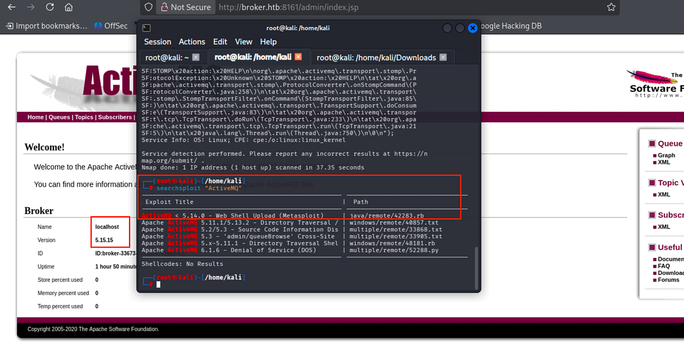Click the Apache Software Foundation feather logo

point(655,83)
